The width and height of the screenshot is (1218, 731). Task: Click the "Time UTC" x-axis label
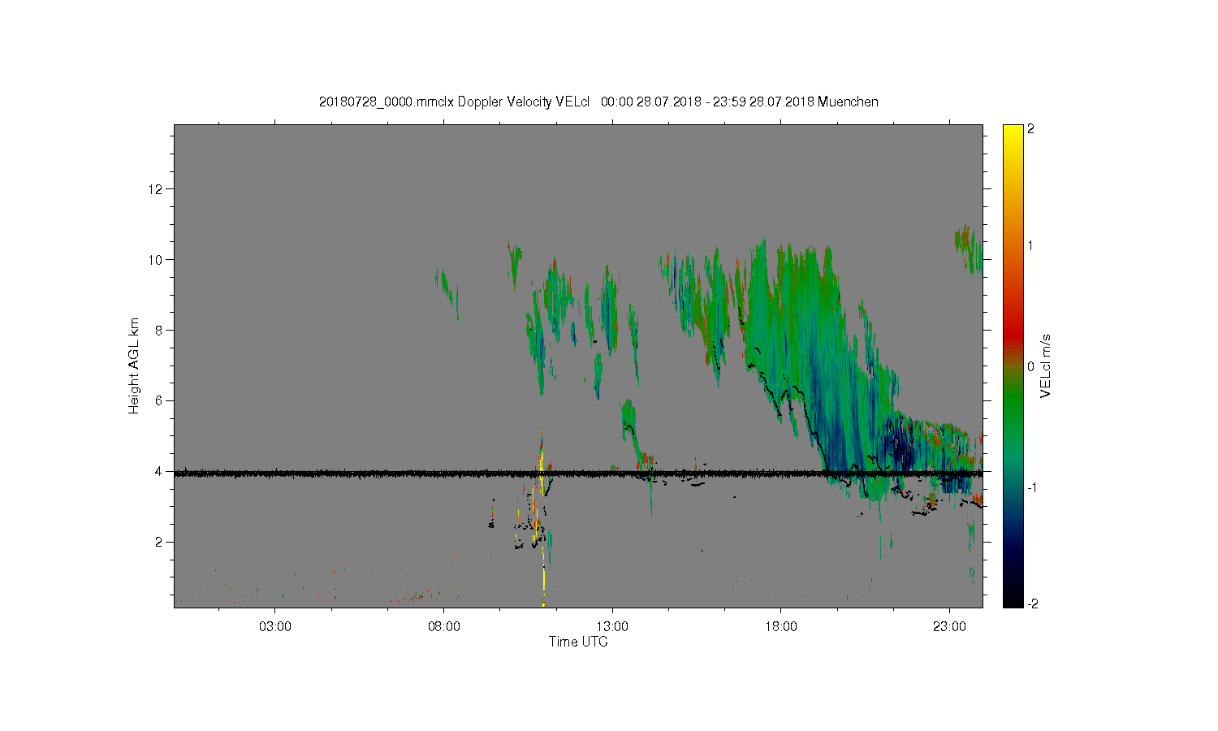(x=578, y=642)
